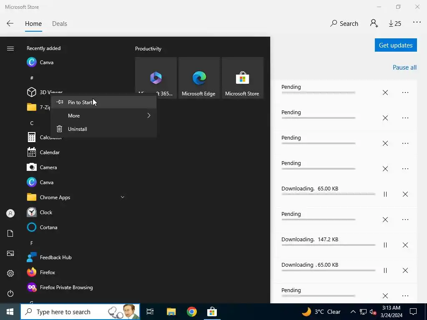Viewport: 427px width, 320px height.
Task: Open Task View on the taskbar
Action: click(x=150, y=312)
